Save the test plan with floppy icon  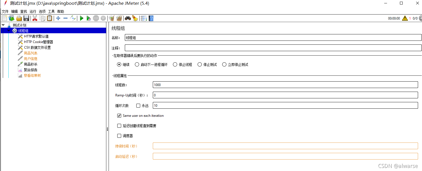26,18
